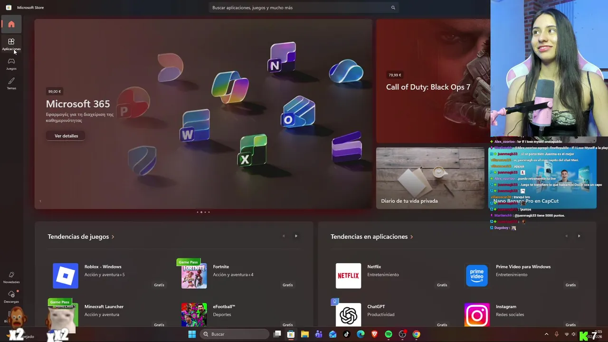Click the microphone tray icon

556,334
